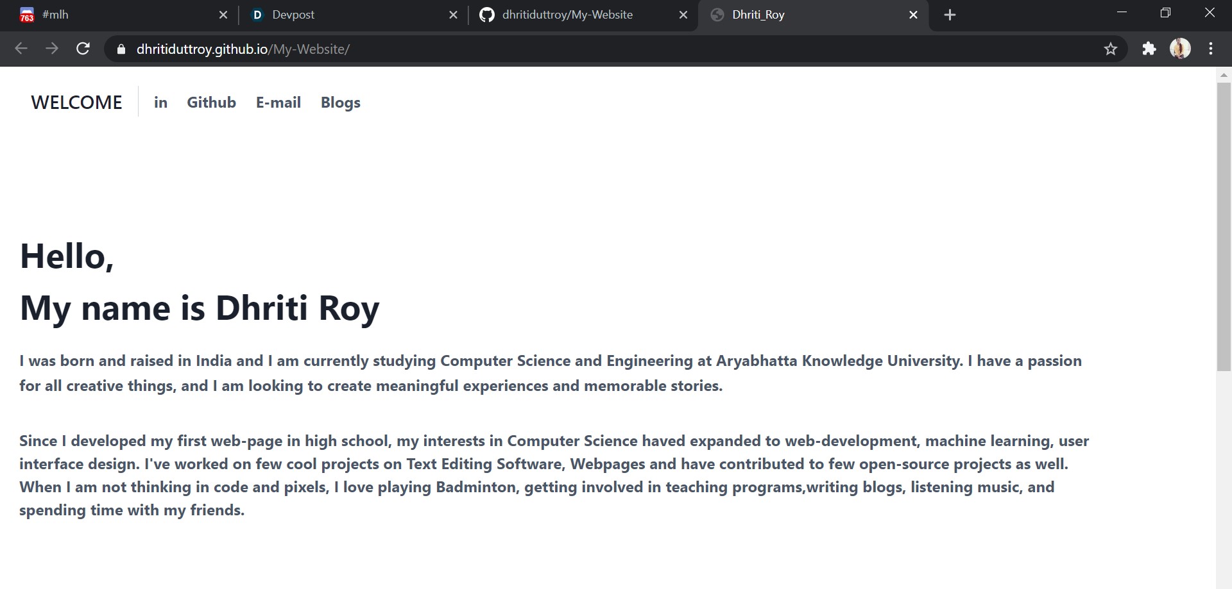The image size is (1232, 589).
Task: Open the browser extensions puzzle icon
Action: (x=1149, y=49)
